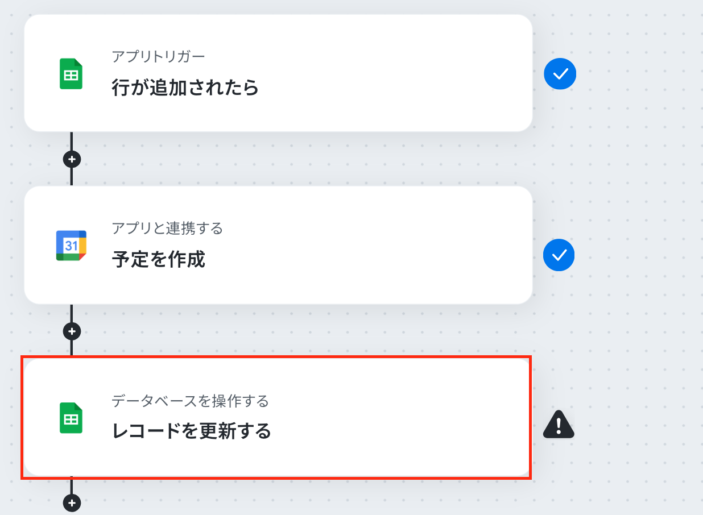The width and height of the screenshot is (703, 515).
Task: Click the アプリトリガー label text
Action: (x=158, y=57)
